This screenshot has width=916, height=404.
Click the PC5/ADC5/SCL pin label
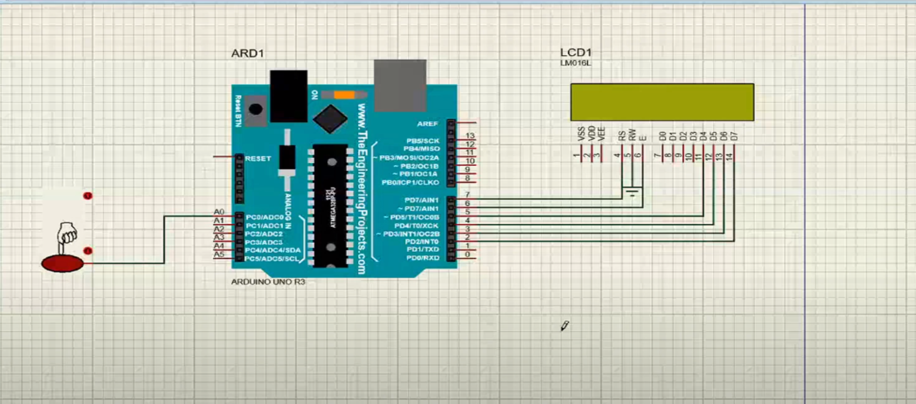pos(272,259)
